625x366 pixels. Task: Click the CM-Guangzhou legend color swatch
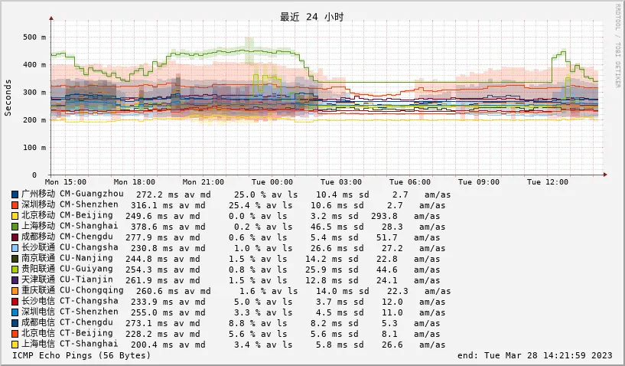(x=15, y=194)
